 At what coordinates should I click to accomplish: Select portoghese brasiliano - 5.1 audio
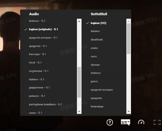point(46,104)
